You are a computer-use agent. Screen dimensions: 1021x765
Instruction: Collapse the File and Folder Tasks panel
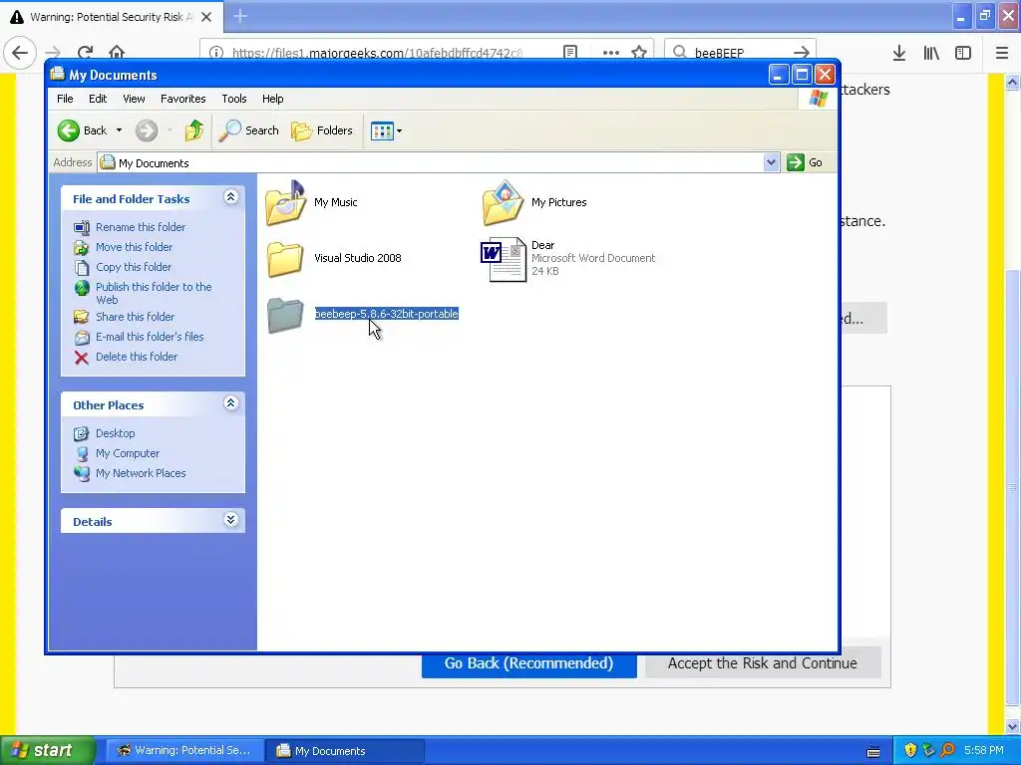click(x=230, y=197)
